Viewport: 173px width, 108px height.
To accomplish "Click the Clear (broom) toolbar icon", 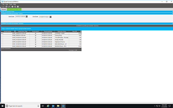I will point(9,7).
